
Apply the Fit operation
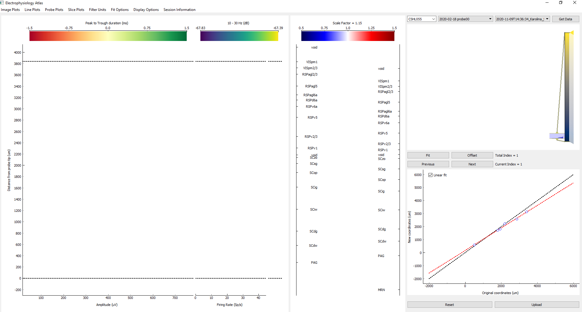(428, 155)
